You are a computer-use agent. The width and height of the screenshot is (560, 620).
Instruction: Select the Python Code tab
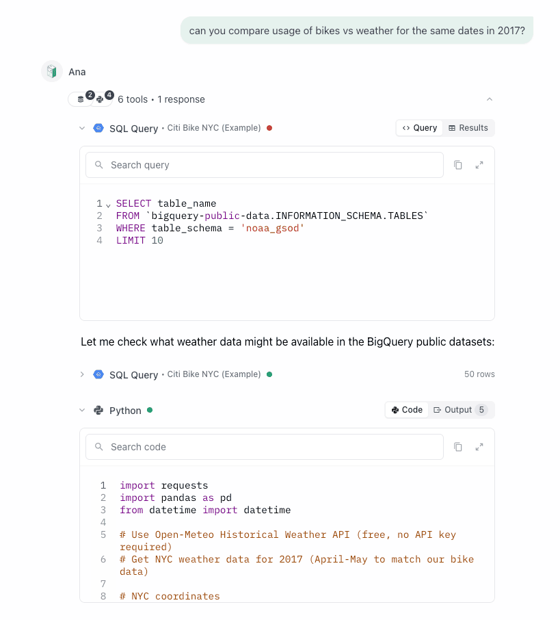(x=407, y=410)
